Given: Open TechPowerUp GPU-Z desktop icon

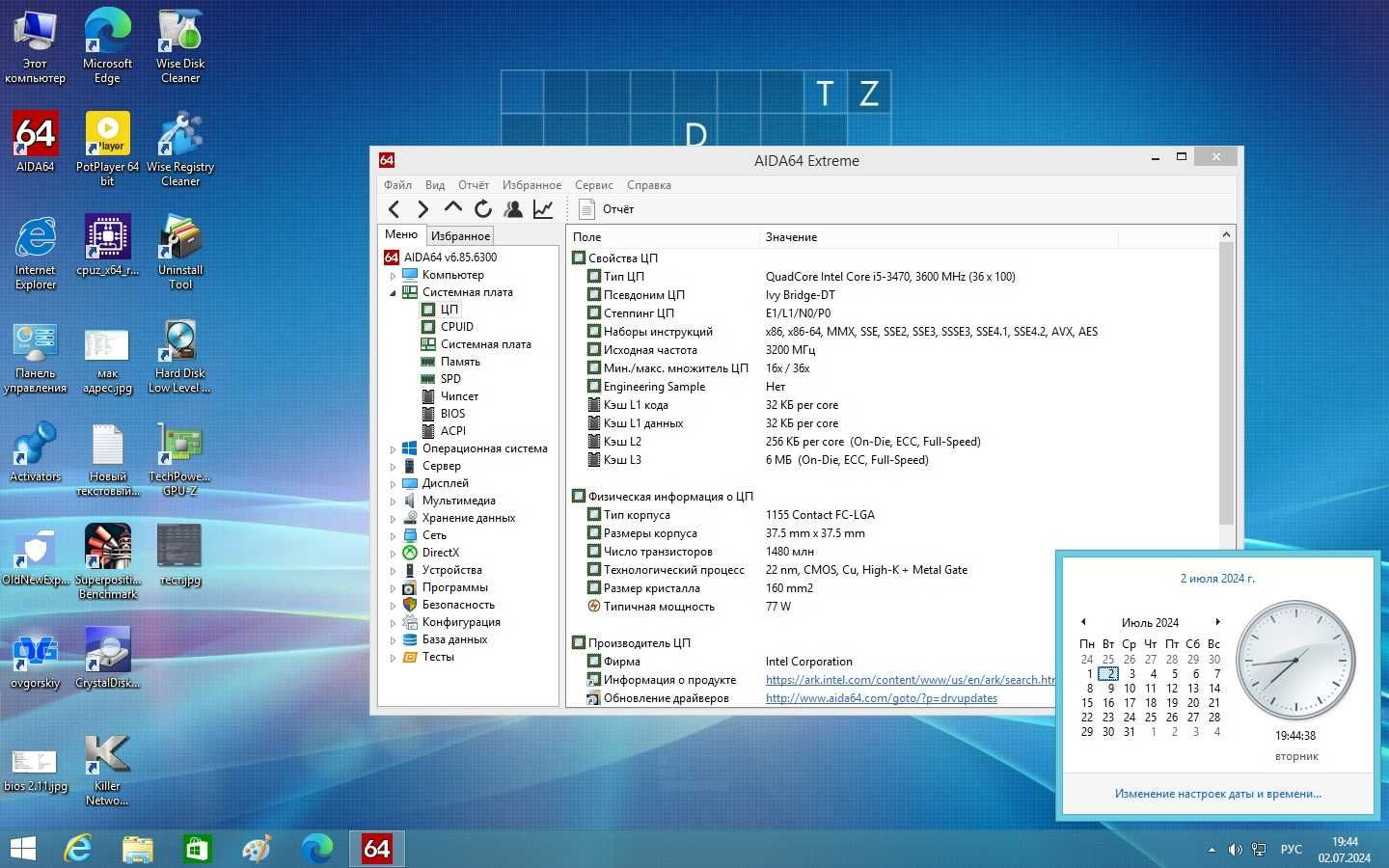Looking at the screenshot, I should point(180,458).
